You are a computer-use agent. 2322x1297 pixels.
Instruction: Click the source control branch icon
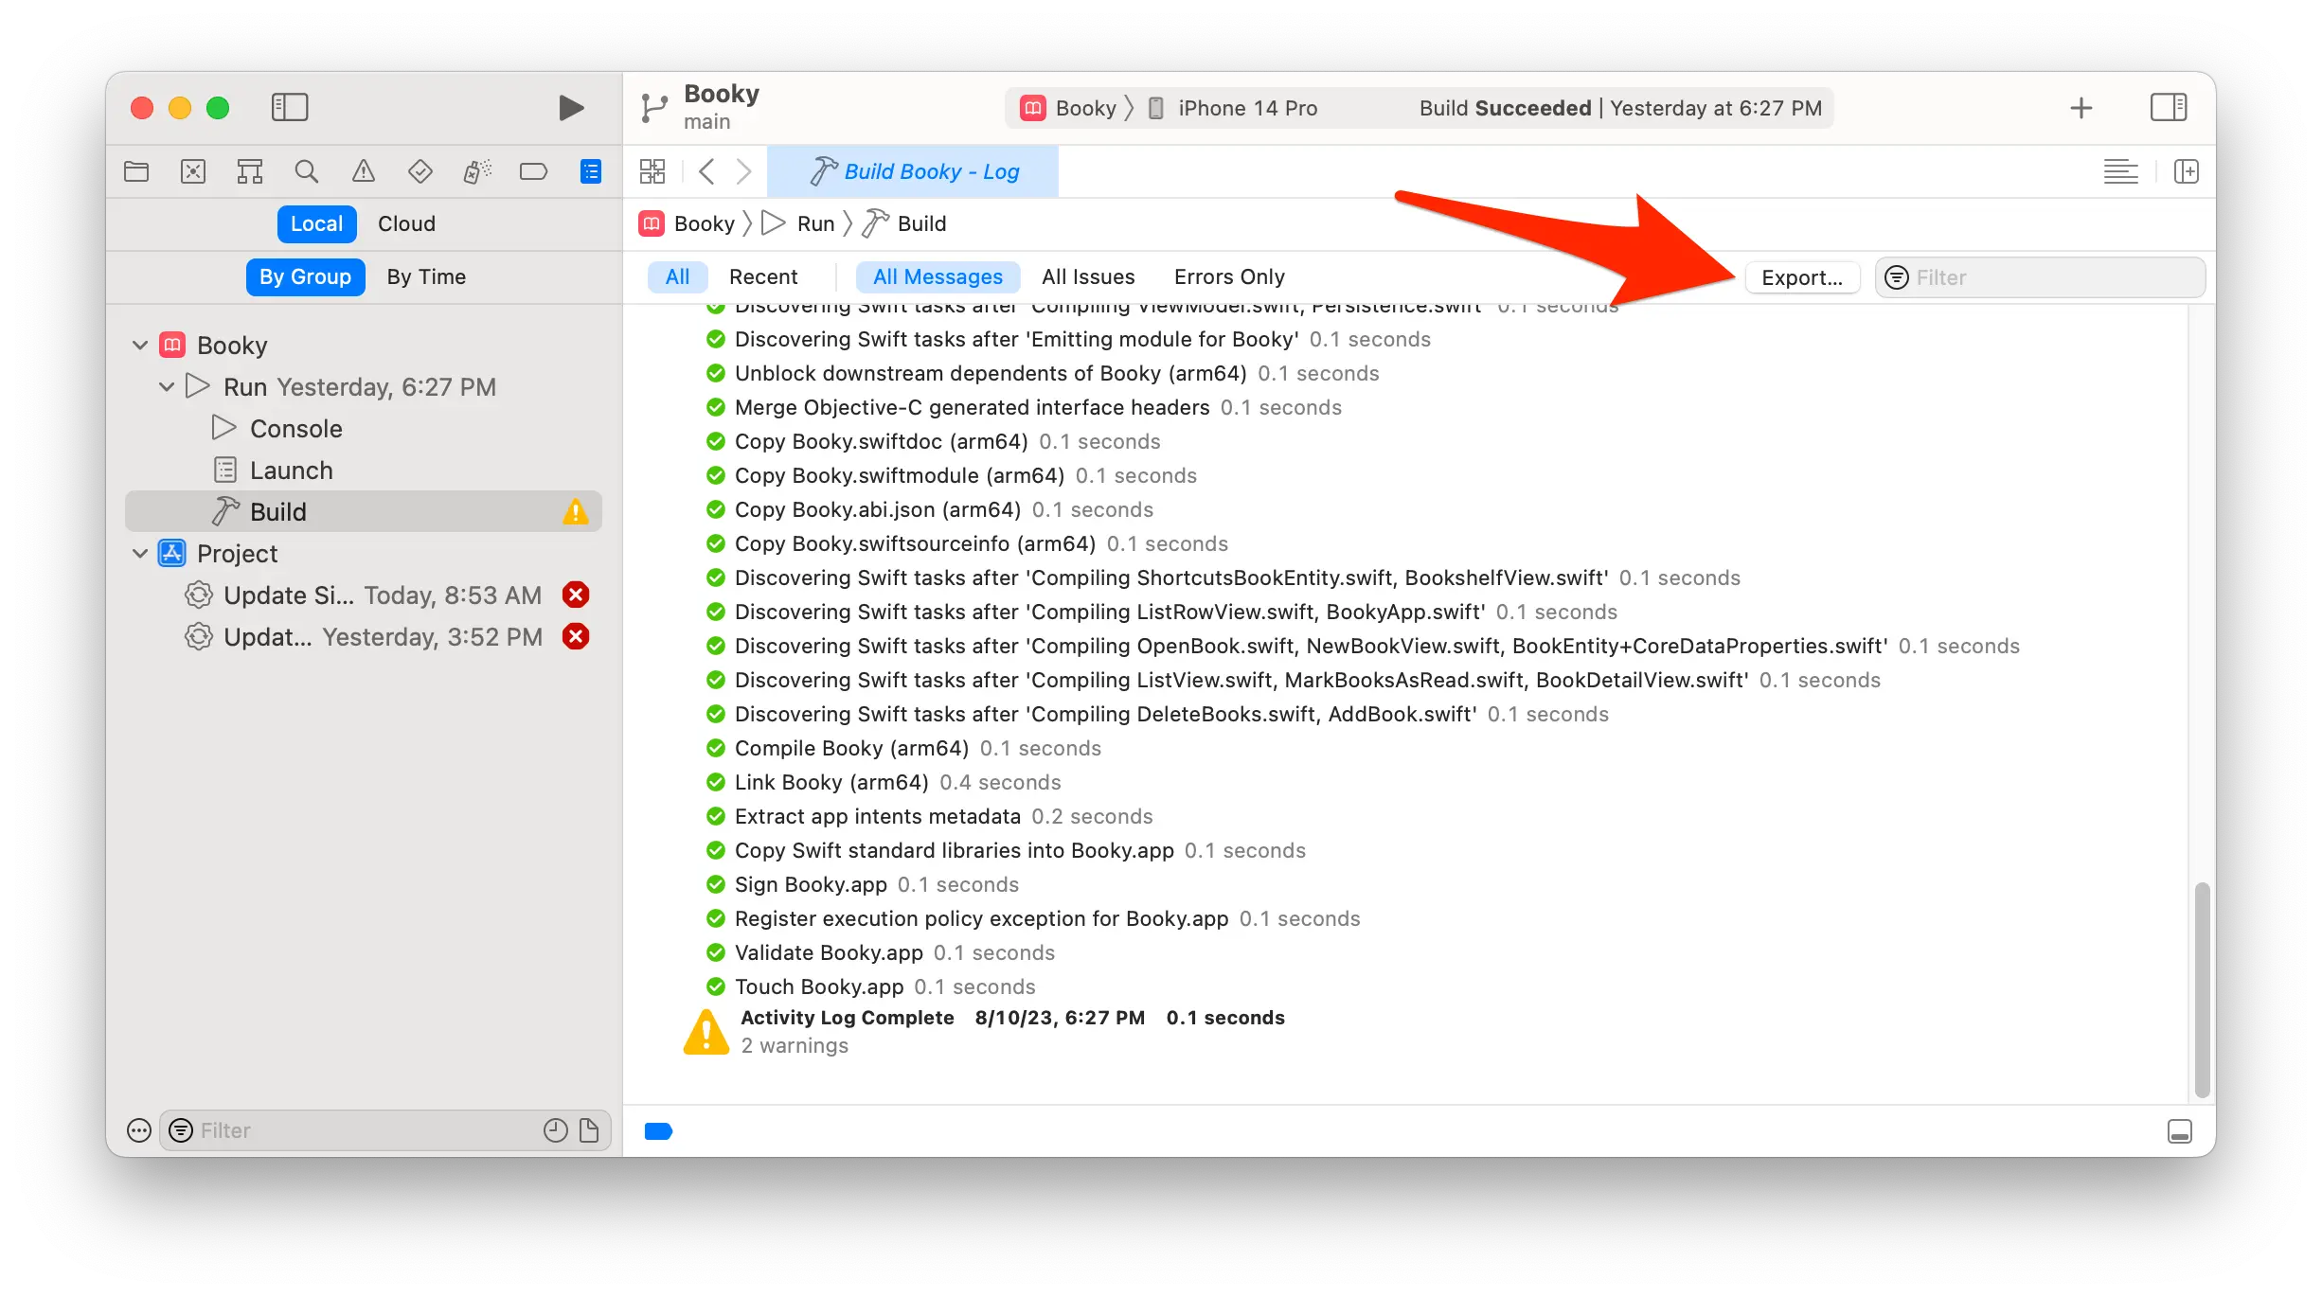click(653, 108)
